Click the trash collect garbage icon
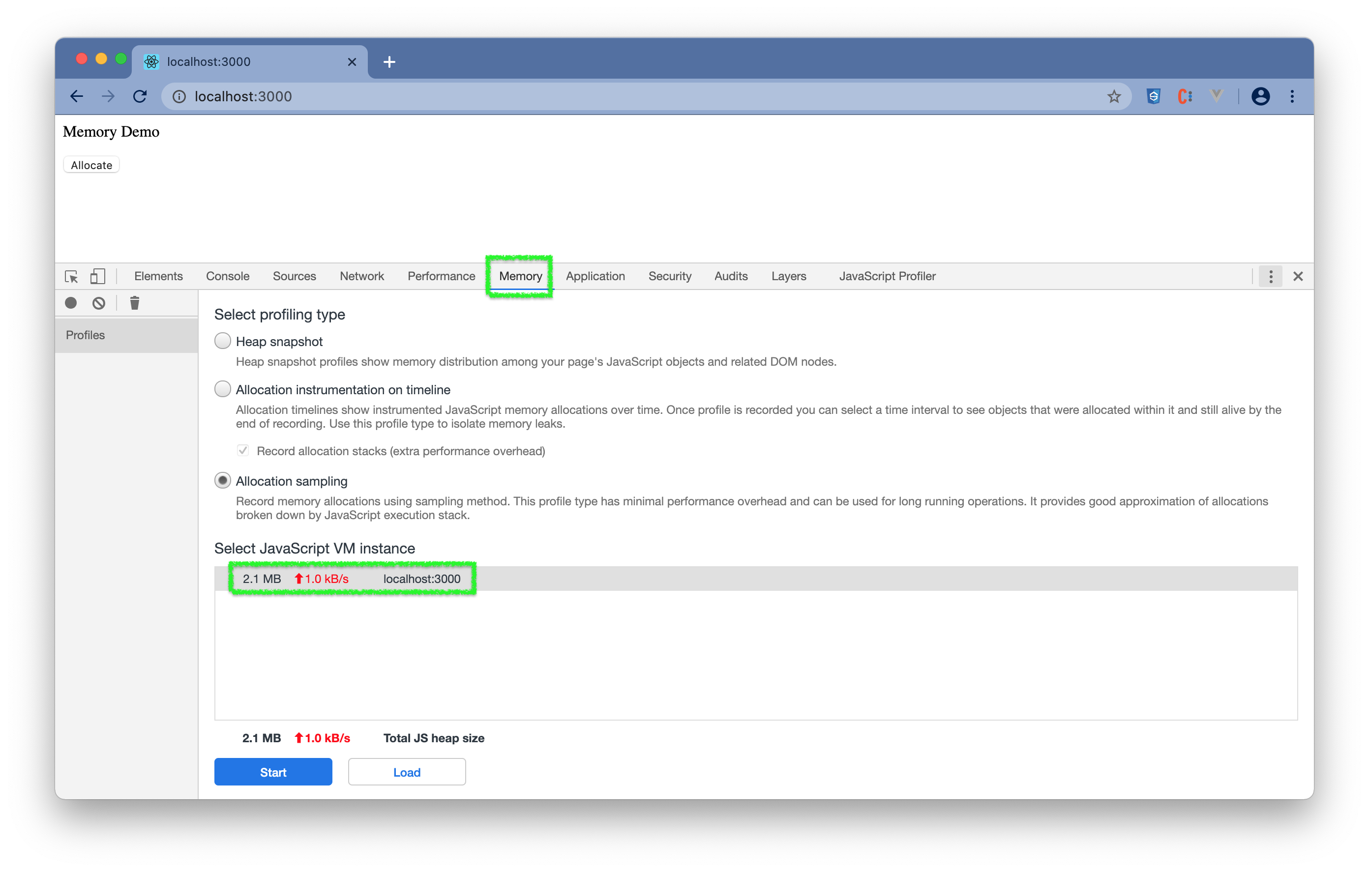 click(135, 303)
